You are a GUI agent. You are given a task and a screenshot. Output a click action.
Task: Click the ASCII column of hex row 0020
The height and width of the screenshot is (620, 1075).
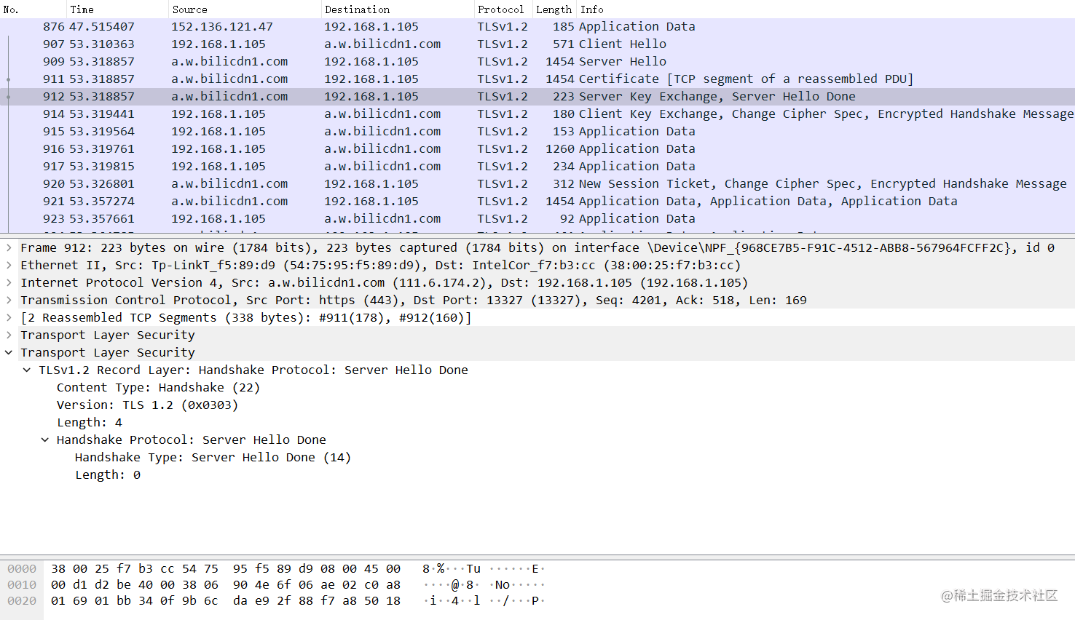point(484,601)
